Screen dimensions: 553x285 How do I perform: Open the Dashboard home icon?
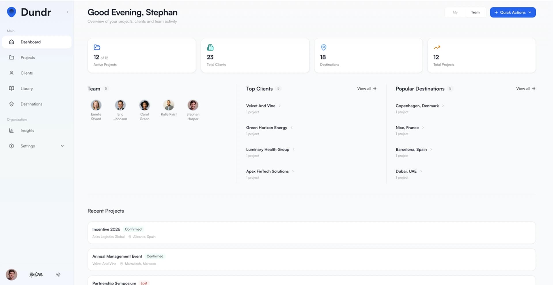[12, 42]
